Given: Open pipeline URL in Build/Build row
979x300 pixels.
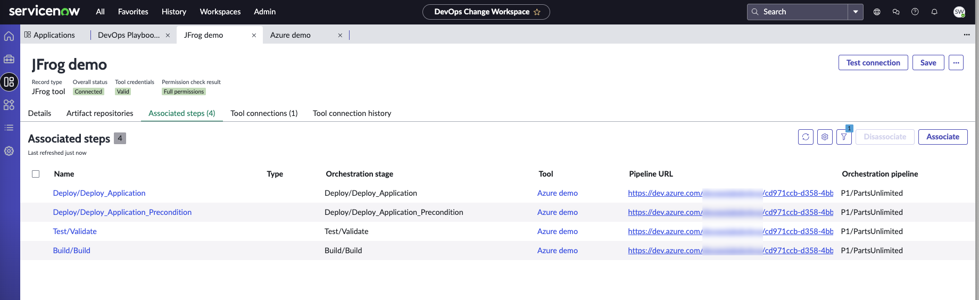Looking at the screenshot, I should [x=731, y=251].
